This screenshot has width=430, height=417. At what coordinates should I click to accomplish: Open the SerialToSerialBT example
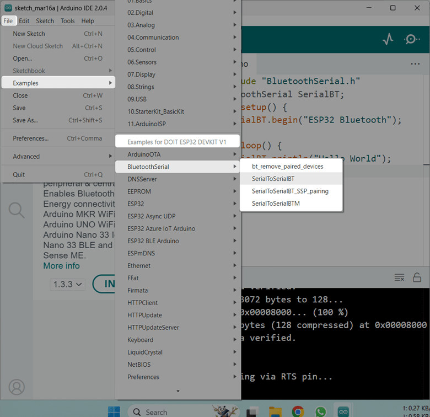click(x=291, y=179)
